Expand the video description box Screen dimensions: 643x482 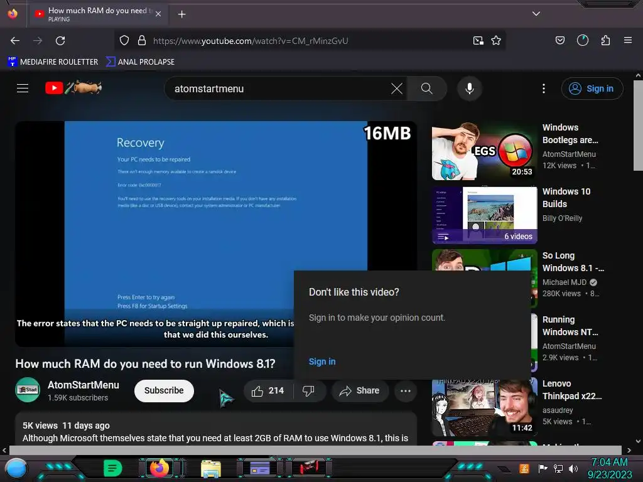(216, 429)
